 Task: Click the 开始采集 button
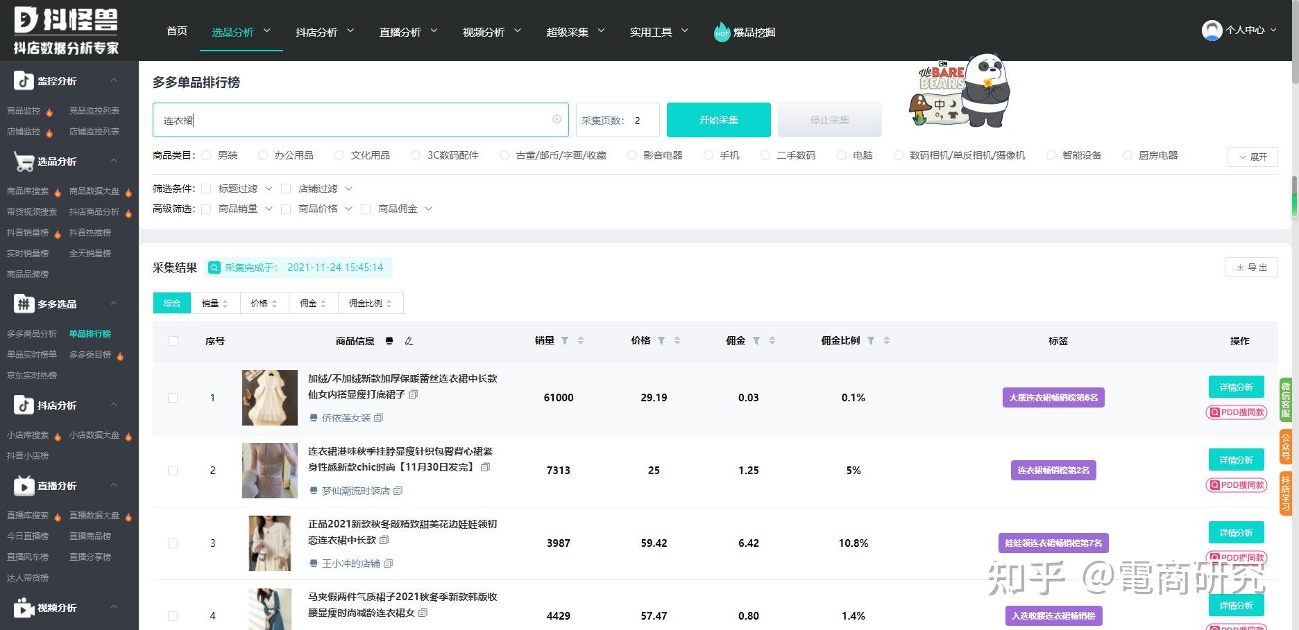tap(719, 120)
